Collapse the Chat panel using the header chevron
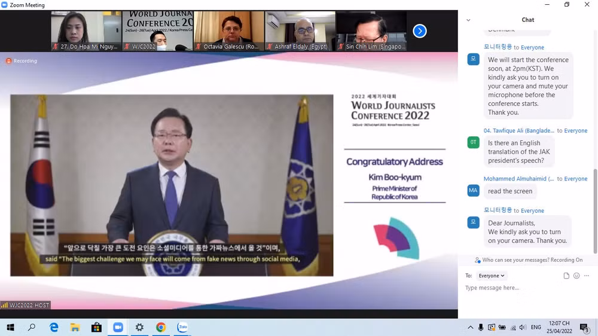 point(468,20)
